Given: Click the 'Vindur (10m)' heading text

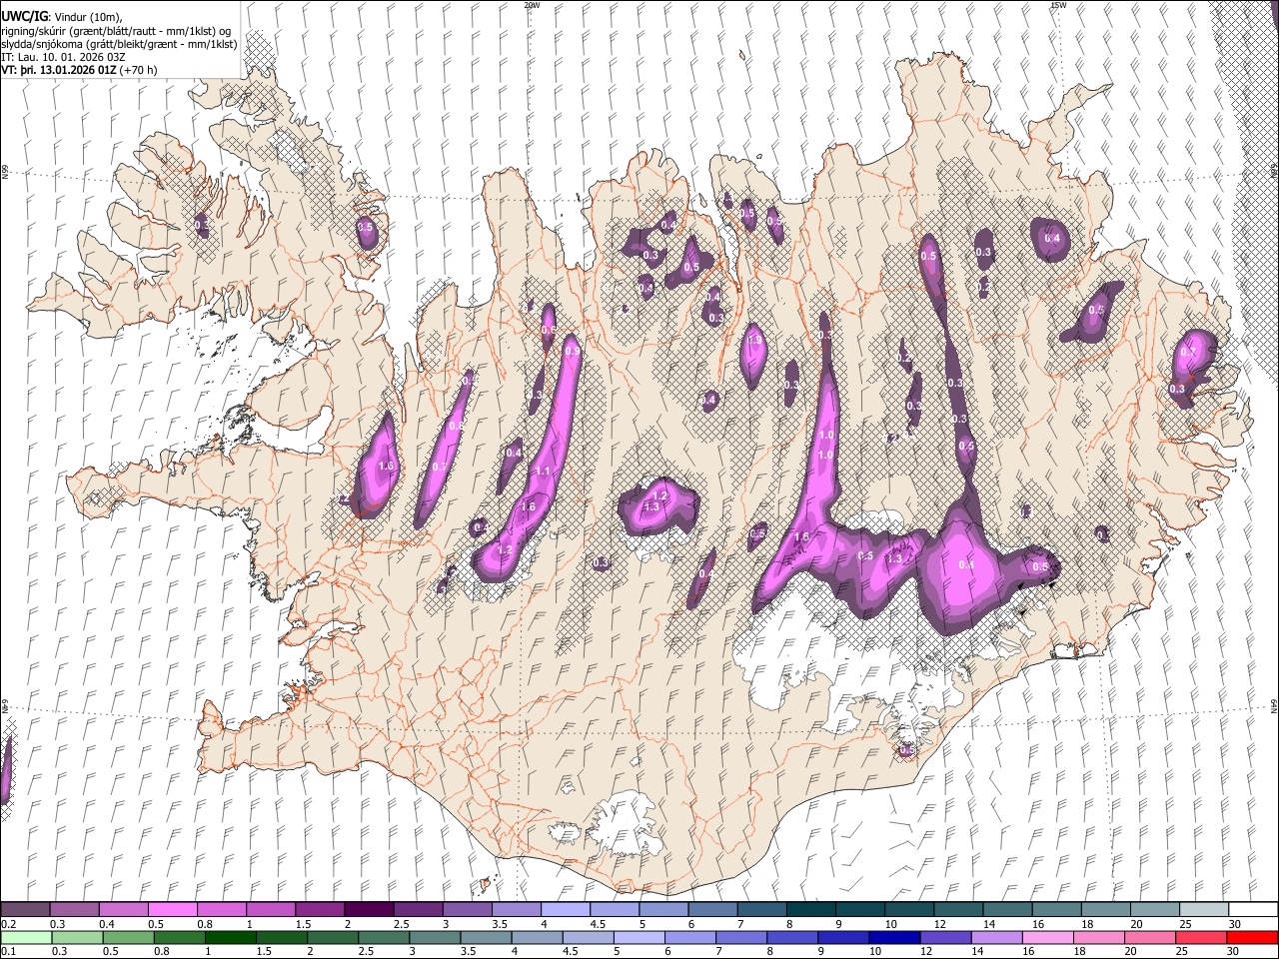Looking at the screenshot, I should tap(86, 17).
